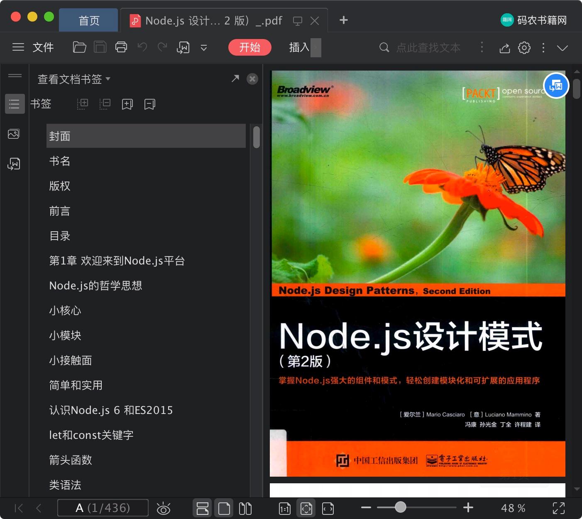Go to the previous page

(x=39, y=508)
